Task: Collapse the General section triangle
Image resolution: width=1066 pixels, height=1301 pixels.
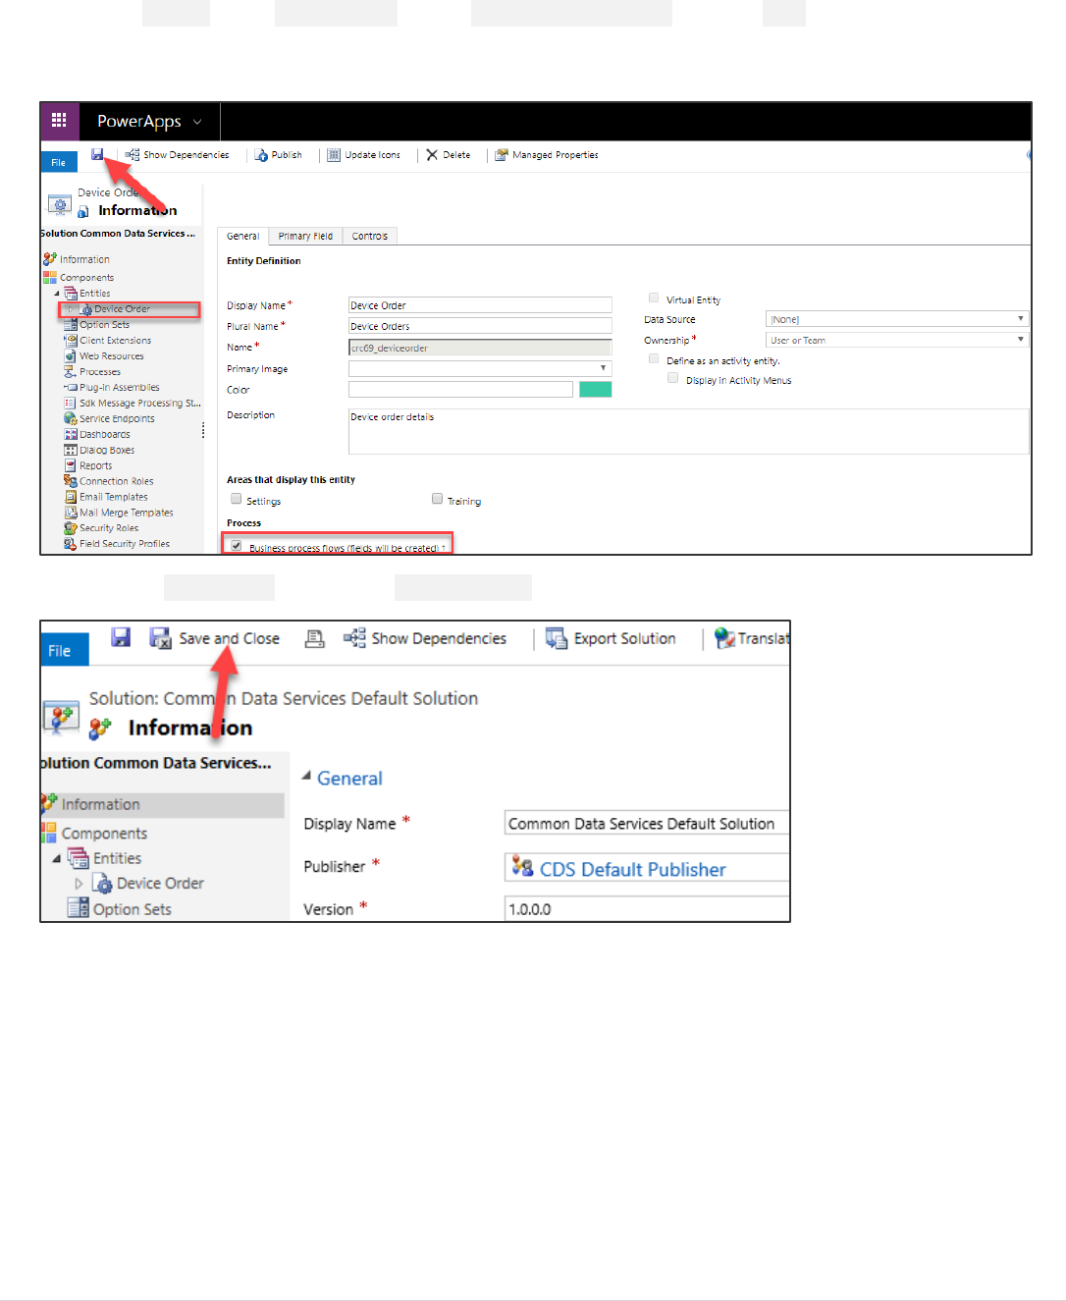Action: tap(306, 776)
